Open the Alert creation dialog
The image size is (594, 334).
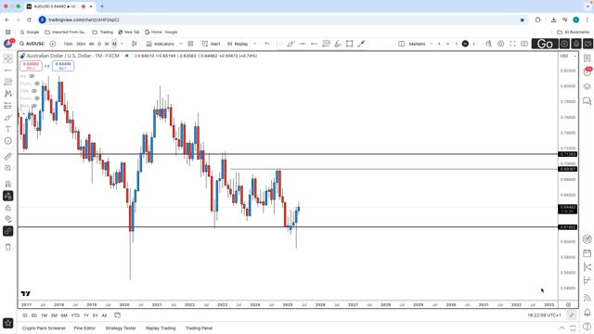(x=211, y=44)
